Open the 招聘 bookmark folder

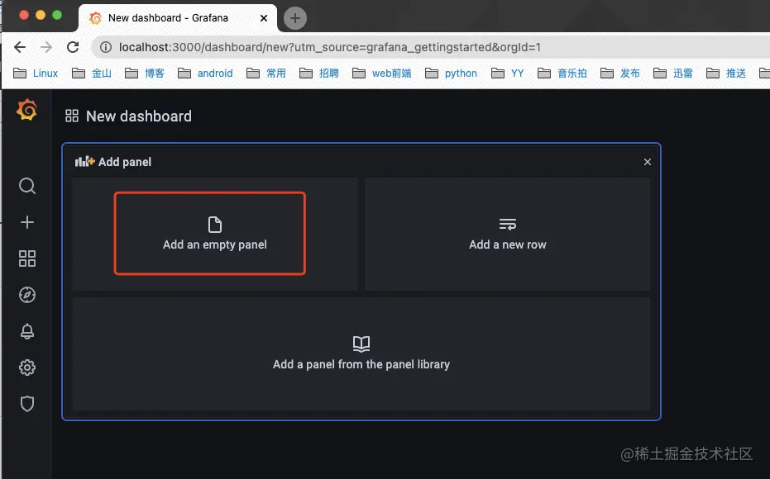[319, 73]
